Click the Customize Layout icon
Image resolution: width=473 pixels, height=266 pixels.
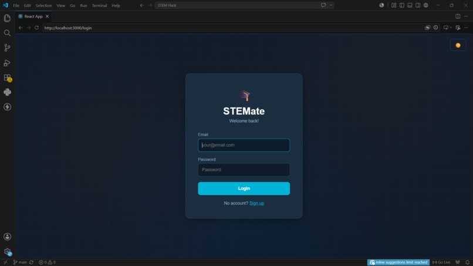pyautogui.click(x=394, y=5)
